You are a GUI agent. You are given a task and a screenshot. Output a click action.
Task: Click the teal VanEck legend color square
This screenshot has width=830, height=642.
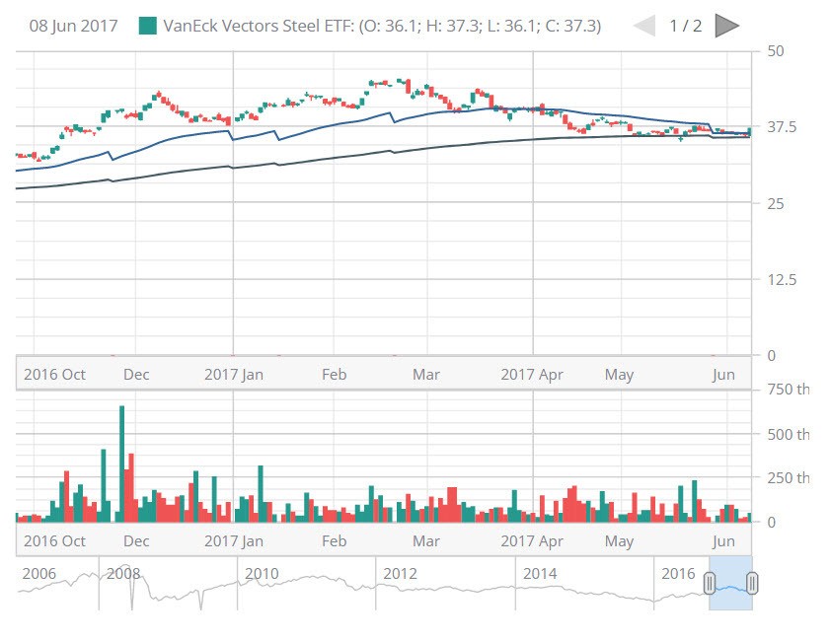click(147, 26)
